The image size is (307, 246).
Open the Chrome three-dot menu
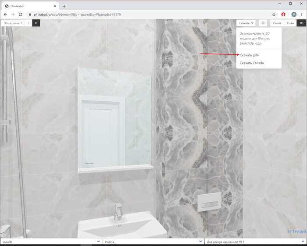[x=302, y=14]
